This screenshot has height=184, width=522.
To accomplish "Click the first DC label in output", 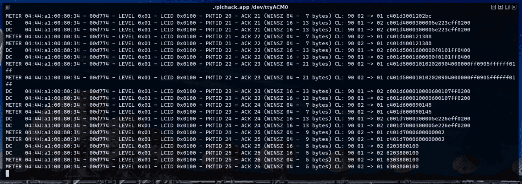I will pyautogui.click(x=9, y=23).
